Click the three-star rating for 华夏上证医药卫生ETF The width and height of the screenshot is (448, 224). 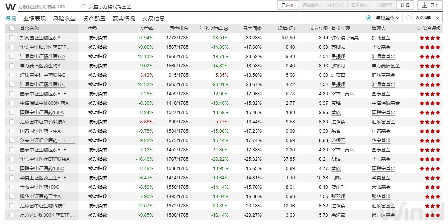(x=433, y=178)
